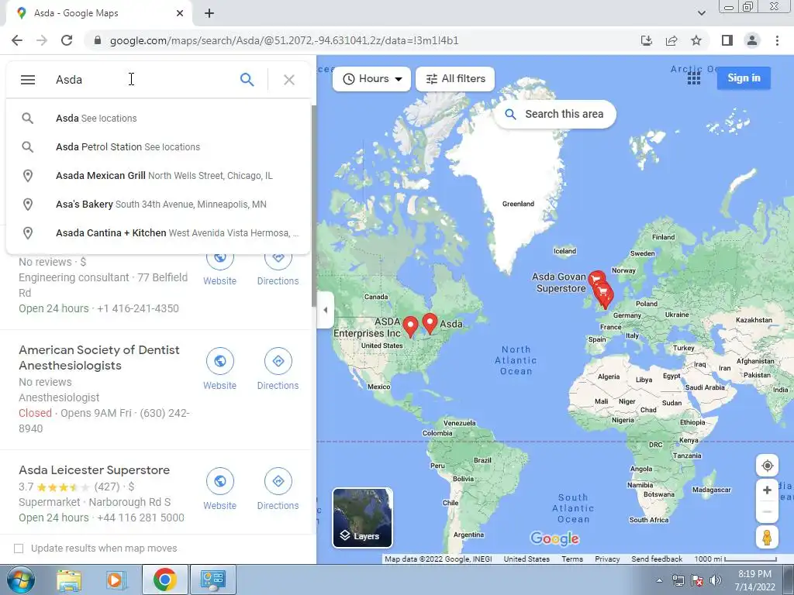Click the Chrome taskbar icon
Screen dimensions: 794x595
coord(164,580)
